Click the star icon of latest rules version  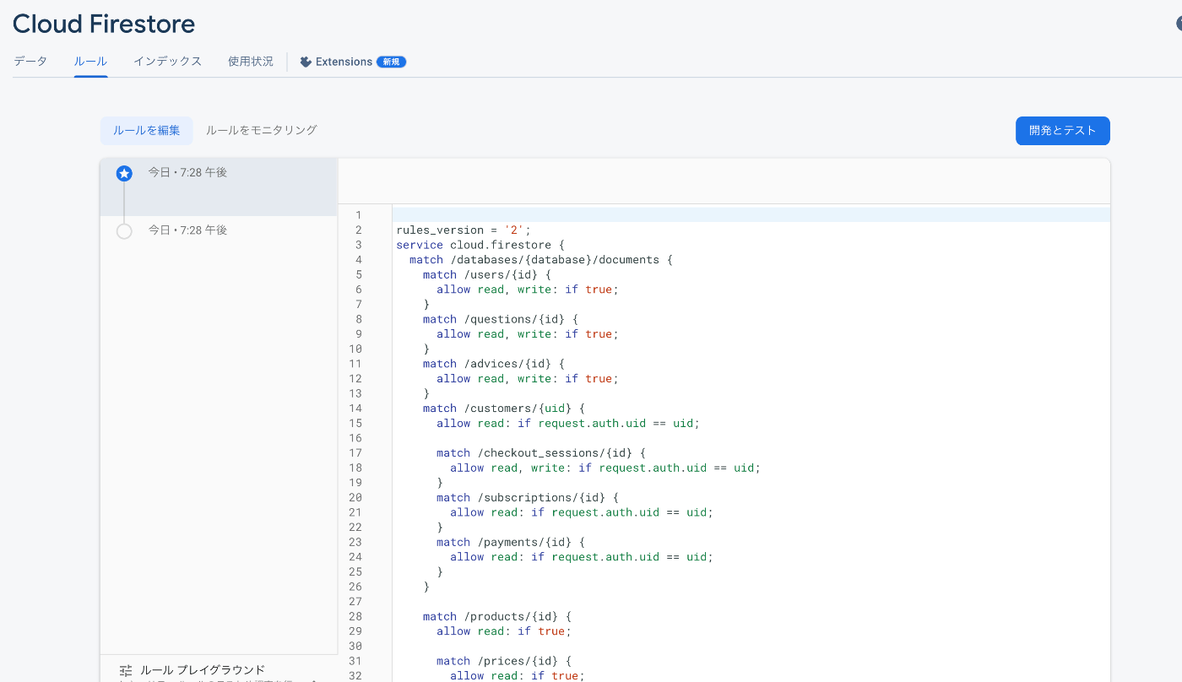click(x=124, y=174)
